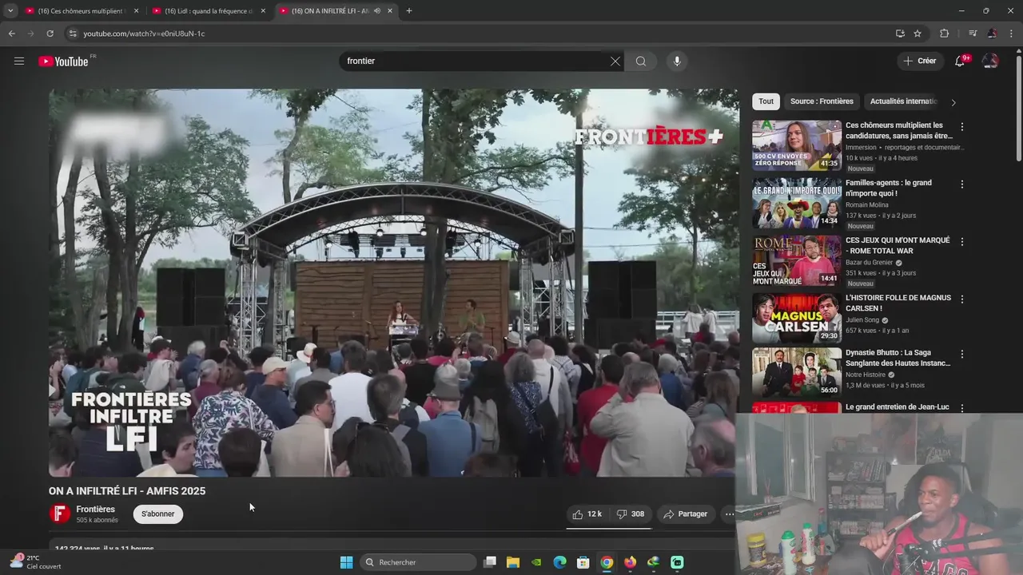The height and width of the screenshot is (575, 1023).
Task: Launch File Explorer from the taskbar
Action: tap(513, 562)
